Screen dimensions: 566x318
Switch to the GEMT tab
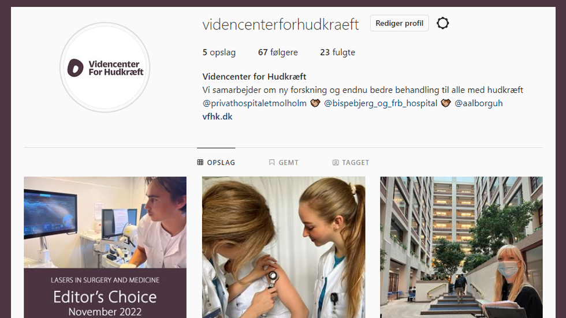click(284, 162)
